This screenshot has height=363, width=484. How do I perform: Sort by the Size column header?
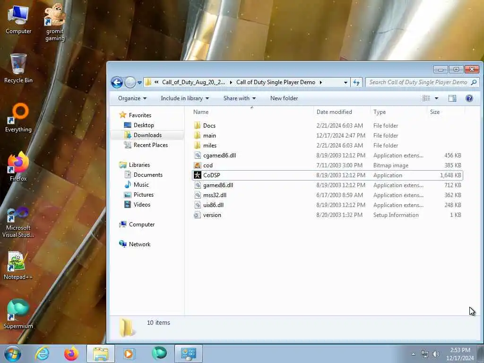446,112
